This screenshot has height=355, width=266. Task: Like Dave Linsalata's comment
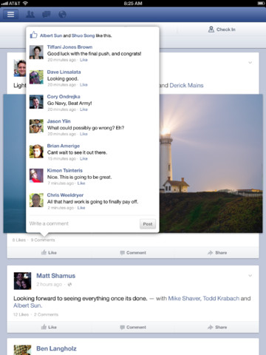click(x=83, y=85)
